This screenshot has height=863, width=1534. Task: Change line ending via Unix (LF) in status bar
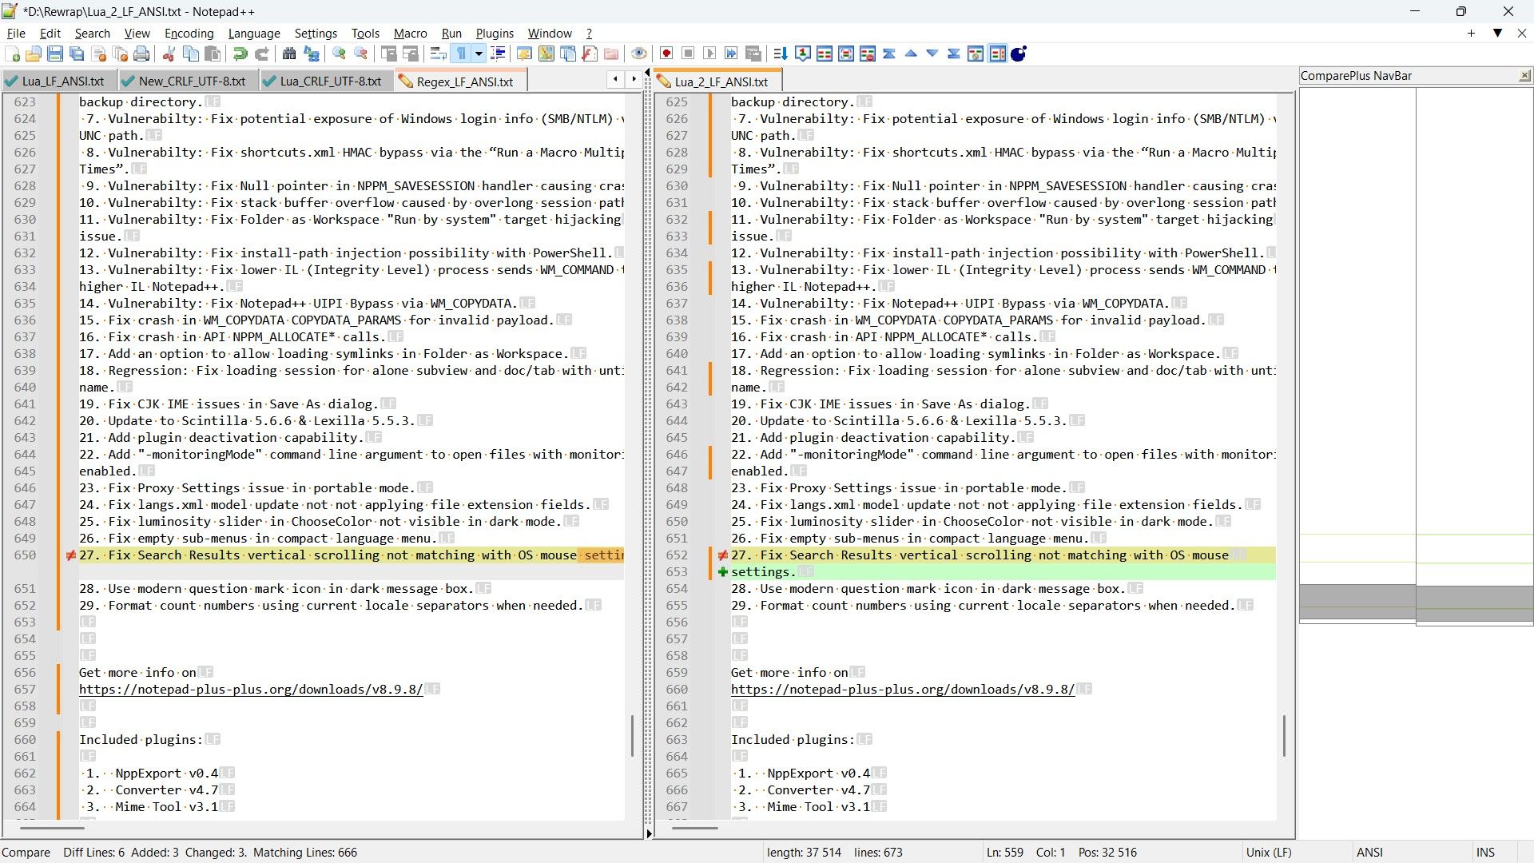1269,853
